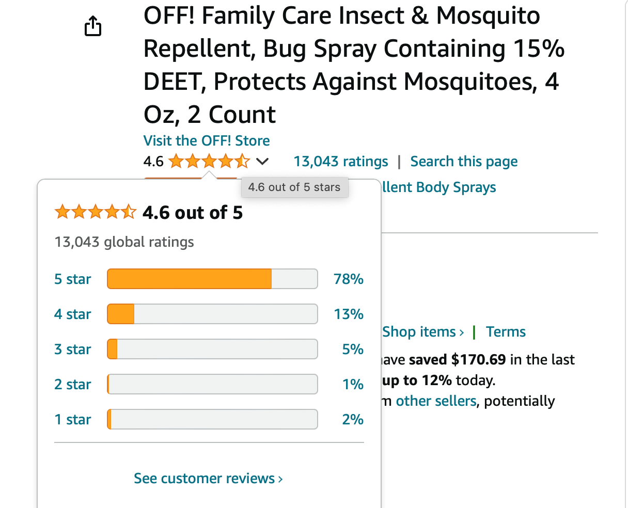This screenshot has height=508, width=628.
Task: Click the star rating icons next to 4.6
Action: (209, 162)
